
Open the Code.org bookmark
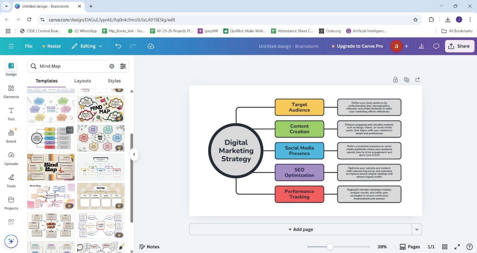330,31
